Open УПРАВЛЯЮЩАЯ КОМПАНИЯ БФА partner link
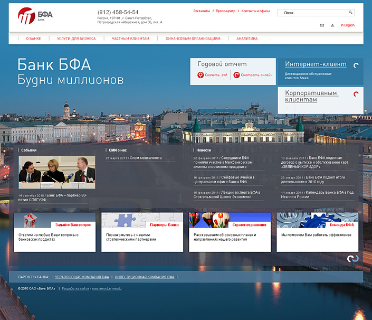Image resolution: width=372 pixels, height=320 pixels. point(82,277)
